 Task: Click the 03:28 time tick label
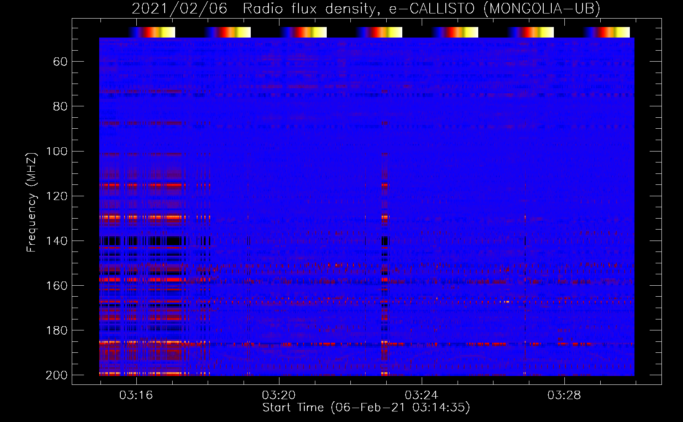(564, 395)
